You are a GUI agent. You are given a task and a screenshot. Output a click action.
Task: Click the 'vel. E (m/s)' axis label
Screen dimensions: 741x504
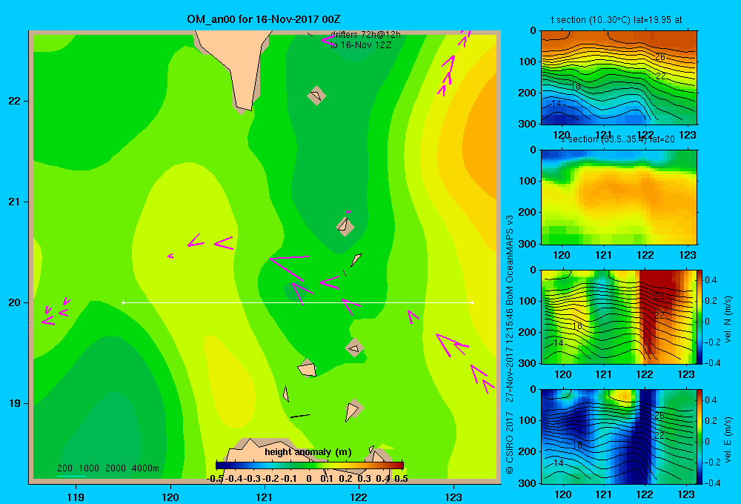(x=728, y=439)
